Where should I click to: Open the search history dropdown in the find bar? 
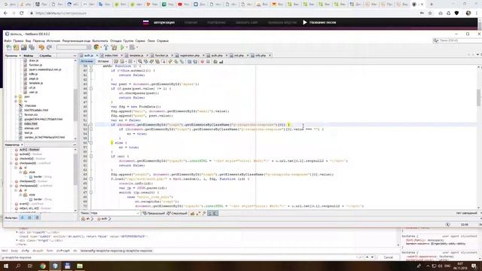[x=138, y=213]
